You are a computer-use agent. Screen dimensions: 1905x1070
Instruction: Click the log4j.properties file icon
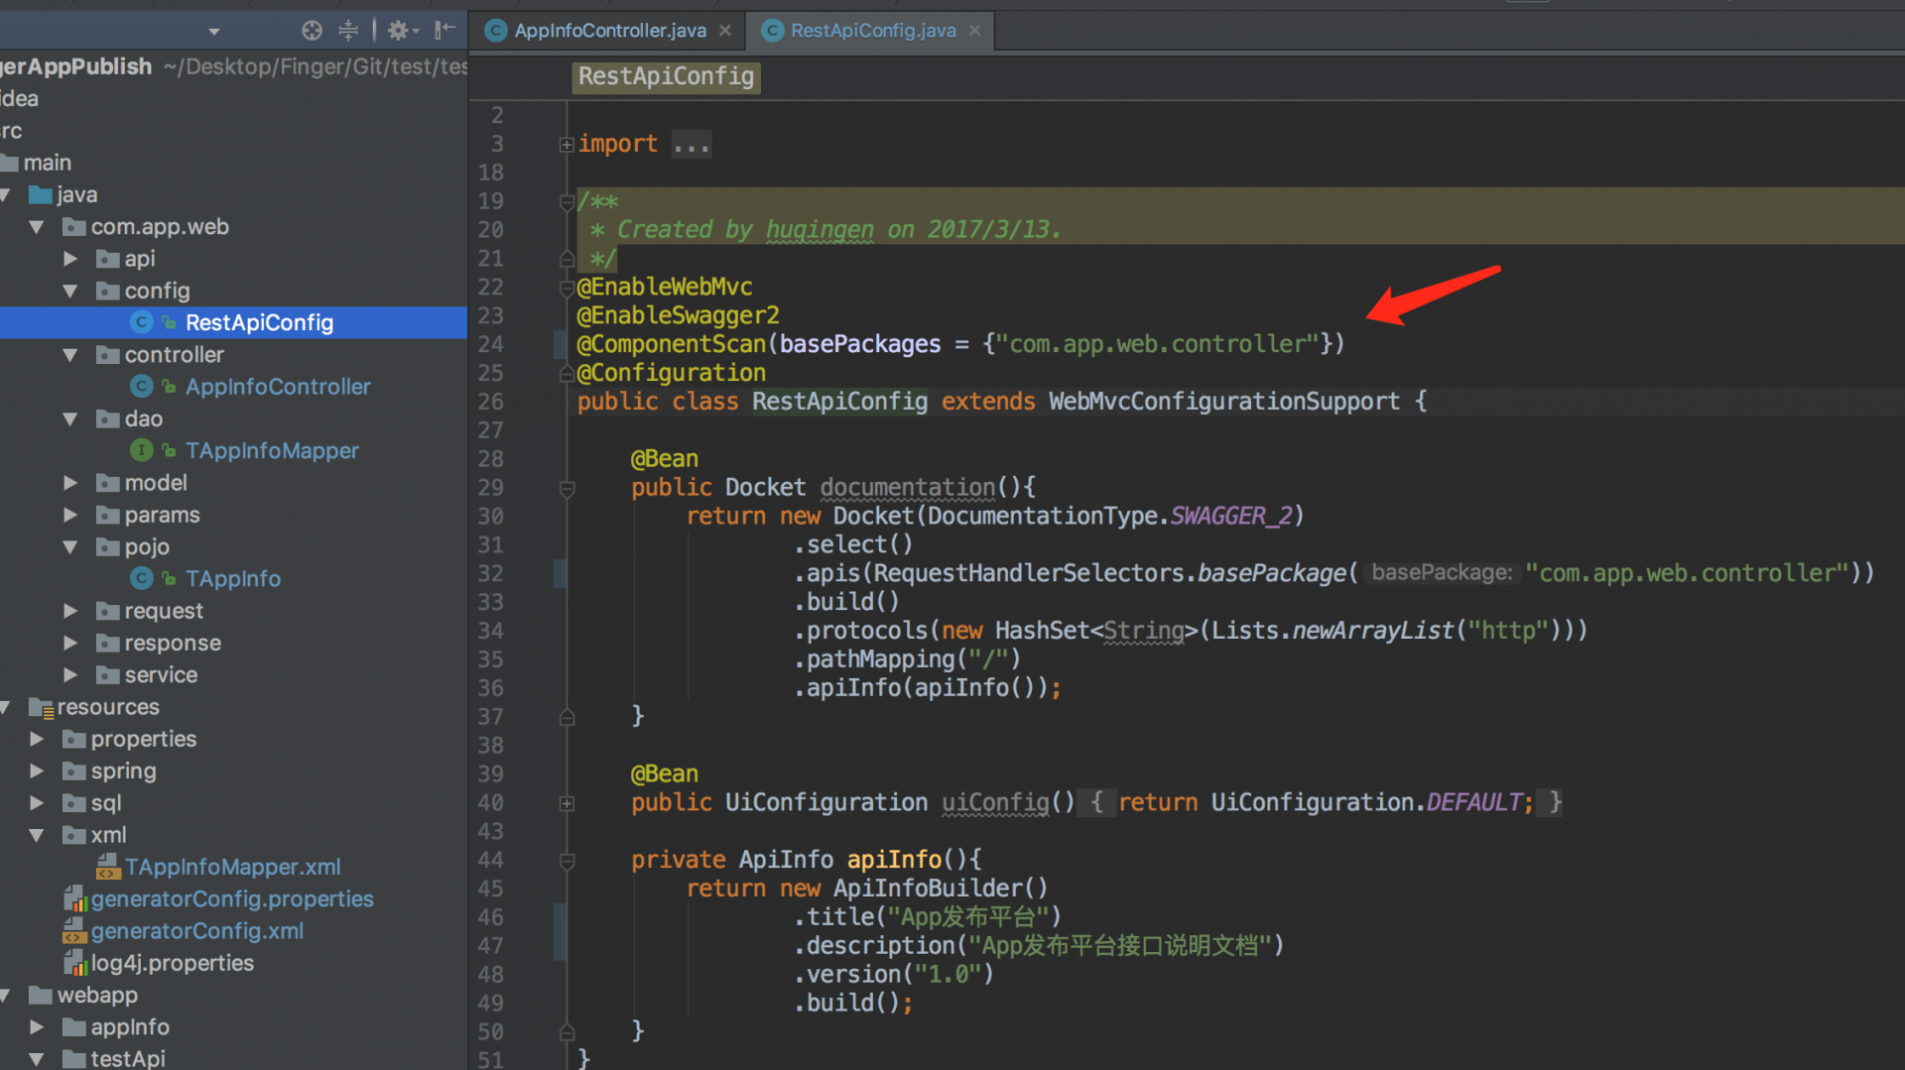pyautogui.click(x=75, y=963)
